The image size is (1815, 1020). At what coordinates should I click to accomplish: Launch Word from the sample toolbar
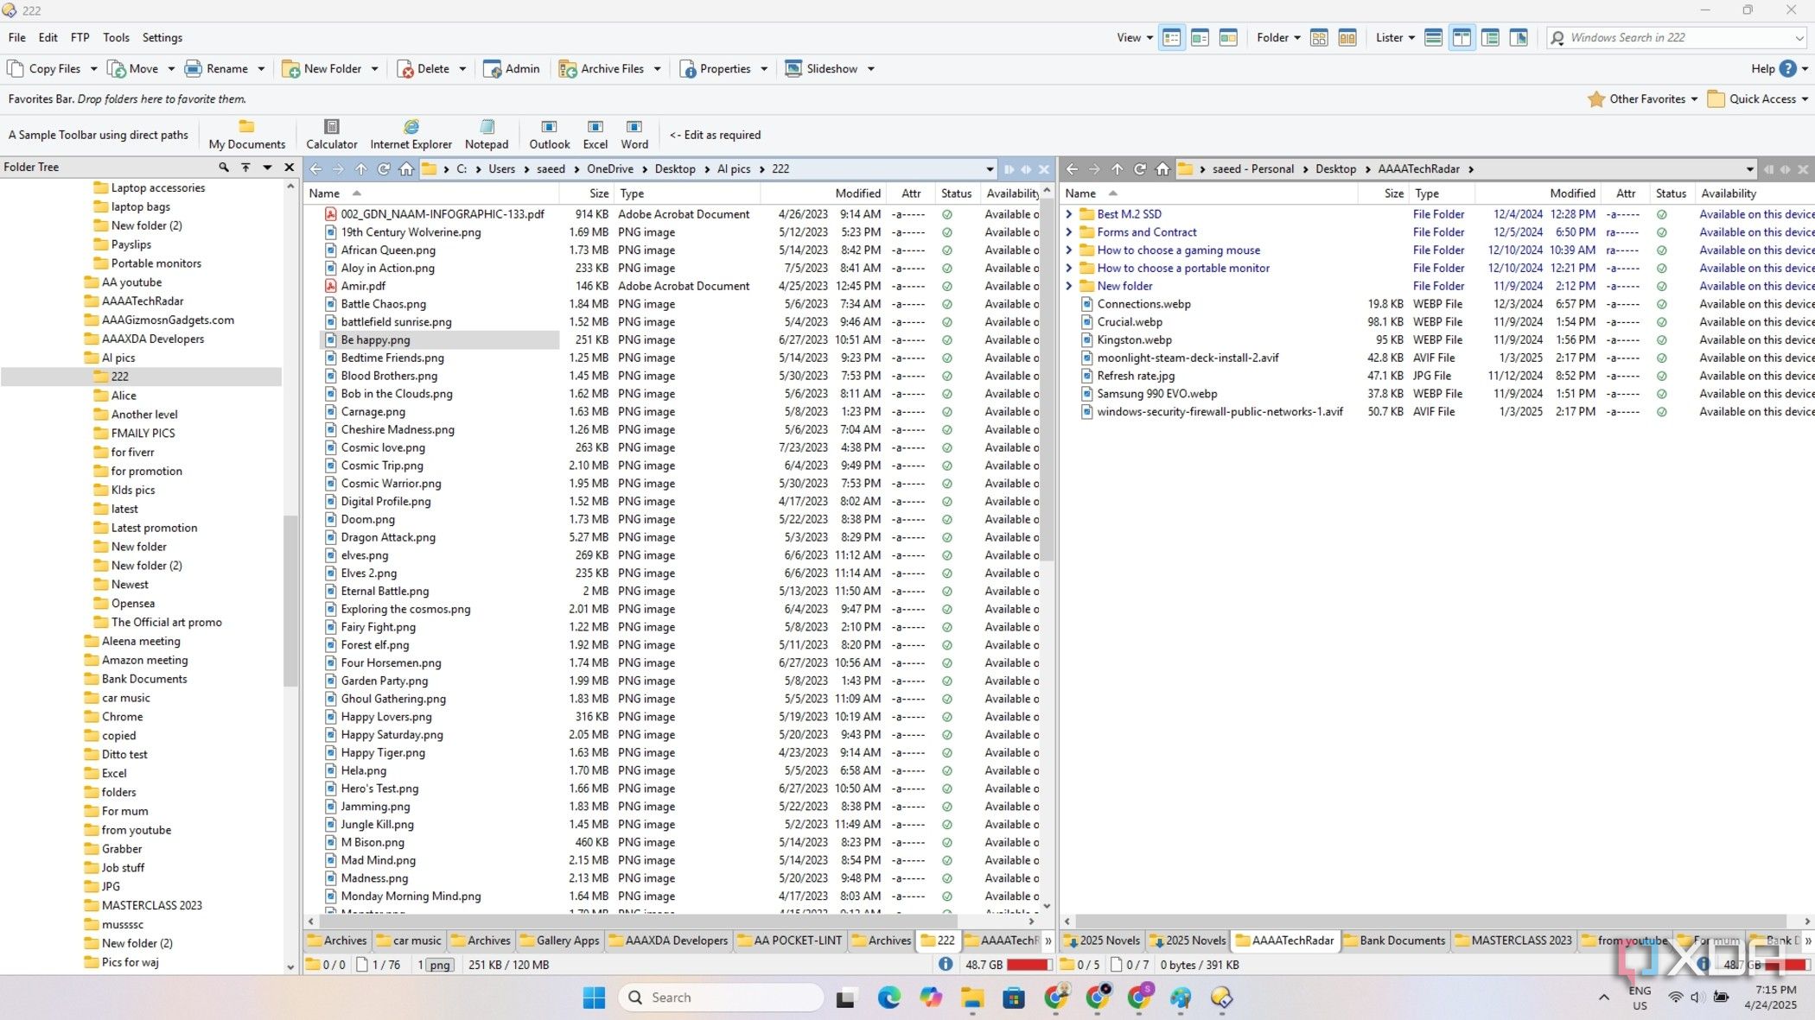point(634,135)
